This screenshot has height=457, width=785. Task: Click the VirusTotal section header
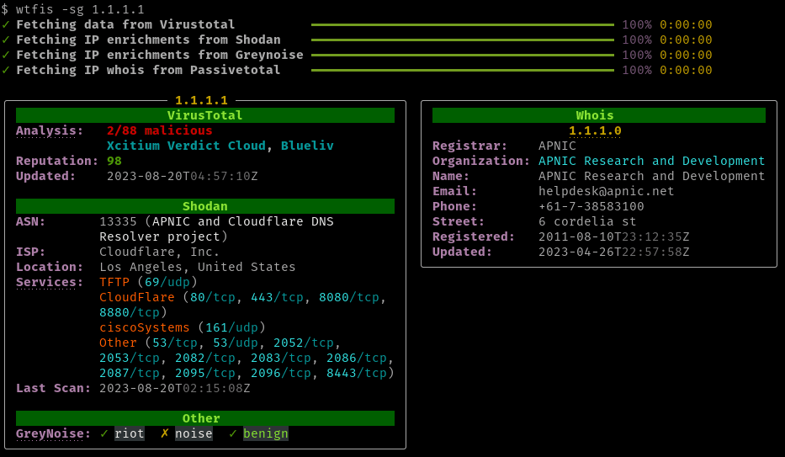(x=205, y=115)
